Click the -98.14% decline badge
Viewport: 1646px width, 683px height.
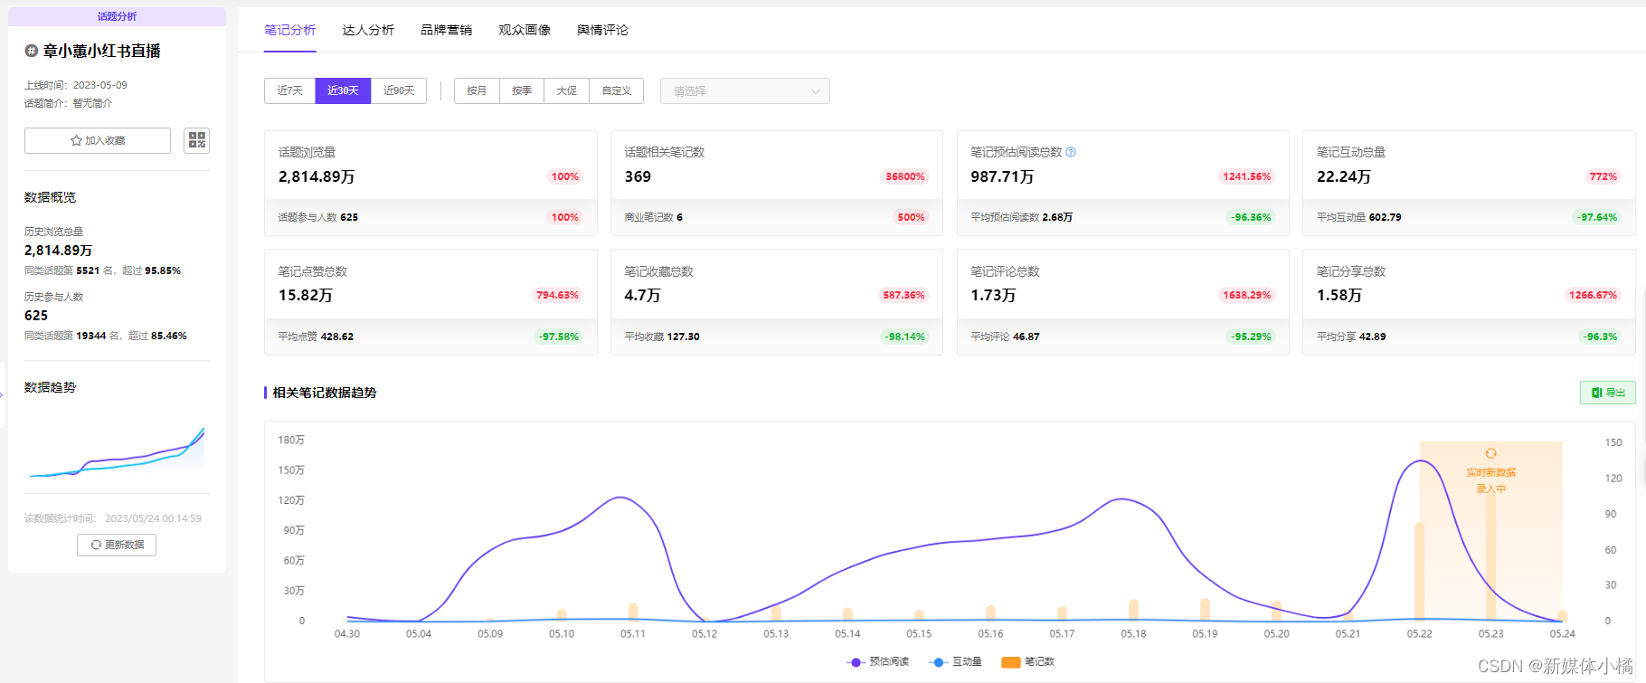905,337
